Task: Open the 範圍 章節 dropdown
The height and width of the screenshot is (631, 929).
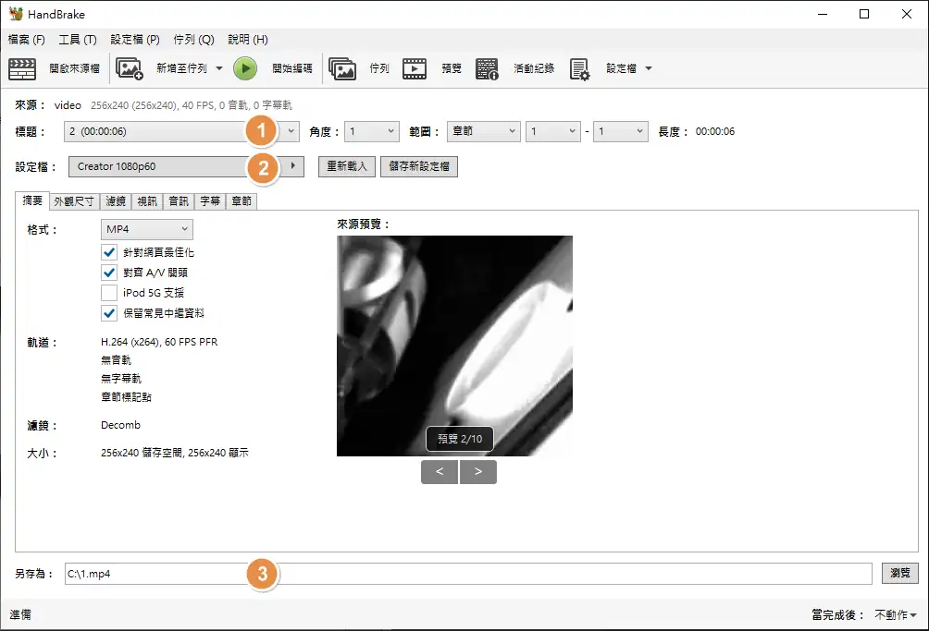Action: point(483,132)
